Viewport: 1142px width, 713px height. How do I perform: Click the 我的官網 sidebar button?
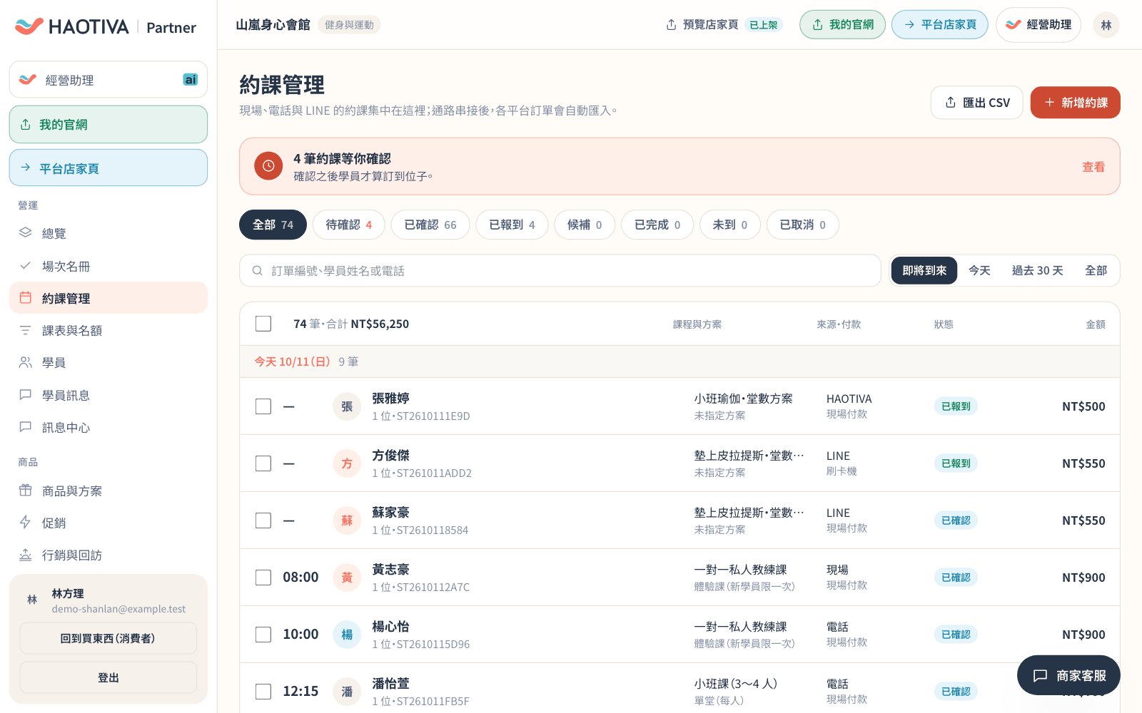(108, 125)
